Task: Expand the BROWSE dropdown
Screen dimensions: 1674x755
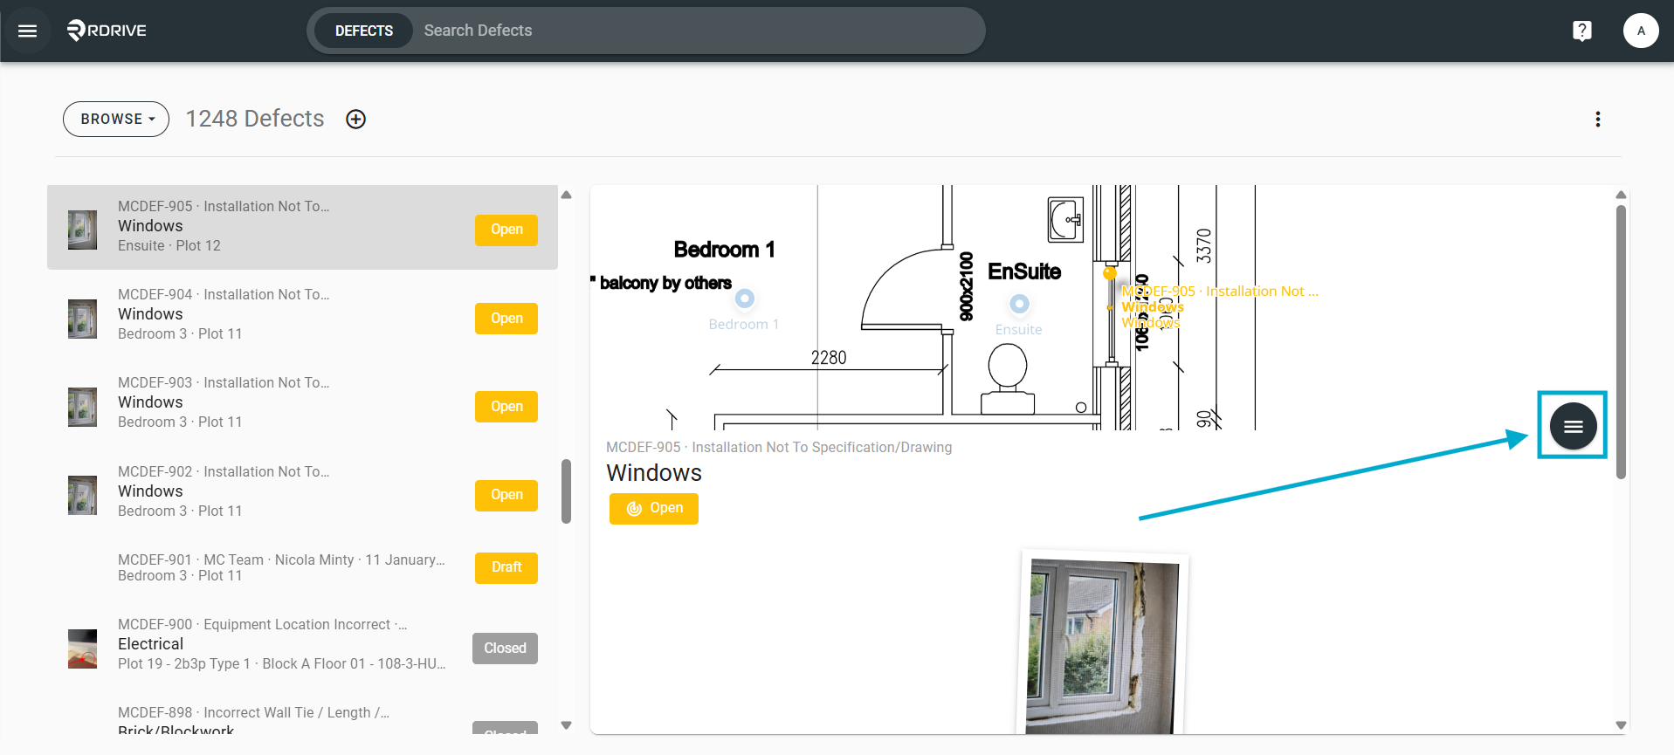Action: pyautogui.click(x=116, y=119)
